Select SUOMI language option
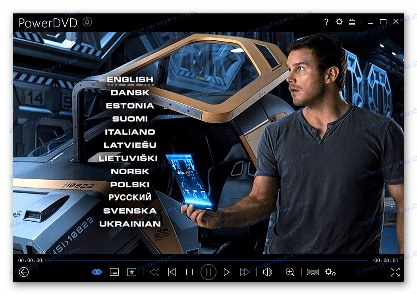This screenshot has width=417, height=295. [130, 119]
